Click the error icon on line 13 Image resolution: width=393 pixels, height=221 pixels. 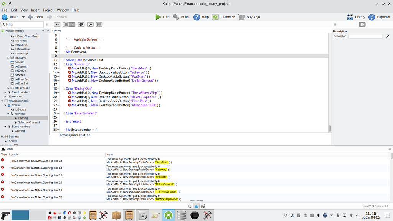click(69, 68)
